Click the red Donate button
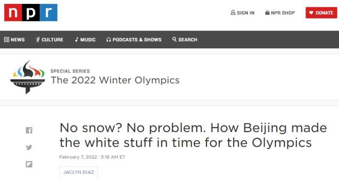339x178 pixels. click(x=321, y=13)
